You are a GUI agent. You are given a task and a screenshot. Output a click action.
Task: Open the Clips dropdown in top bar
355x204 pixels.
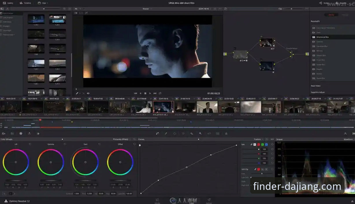(x=43, y=3)
